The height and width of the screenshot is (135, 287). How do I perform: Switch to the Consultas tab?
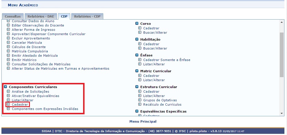click(13, 17)
